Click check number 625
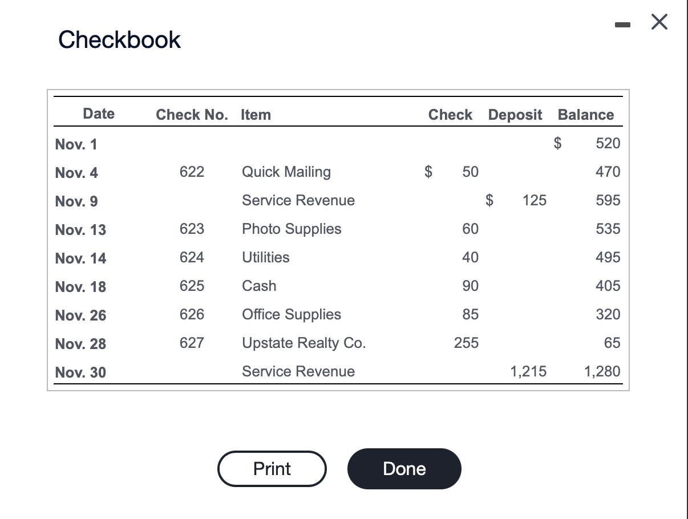 [192, 286]
